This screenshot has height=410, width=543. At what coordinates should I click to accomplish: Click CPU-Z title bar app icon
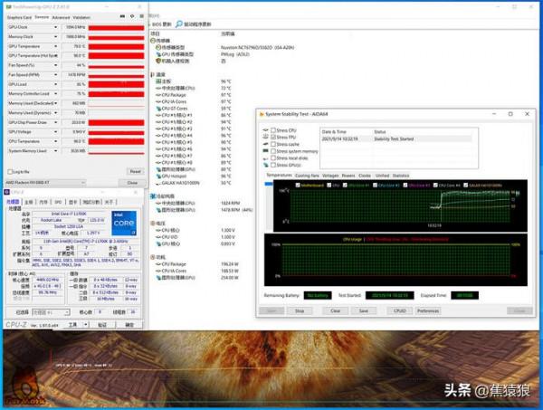pyautogui.click(x=6, y=192)
